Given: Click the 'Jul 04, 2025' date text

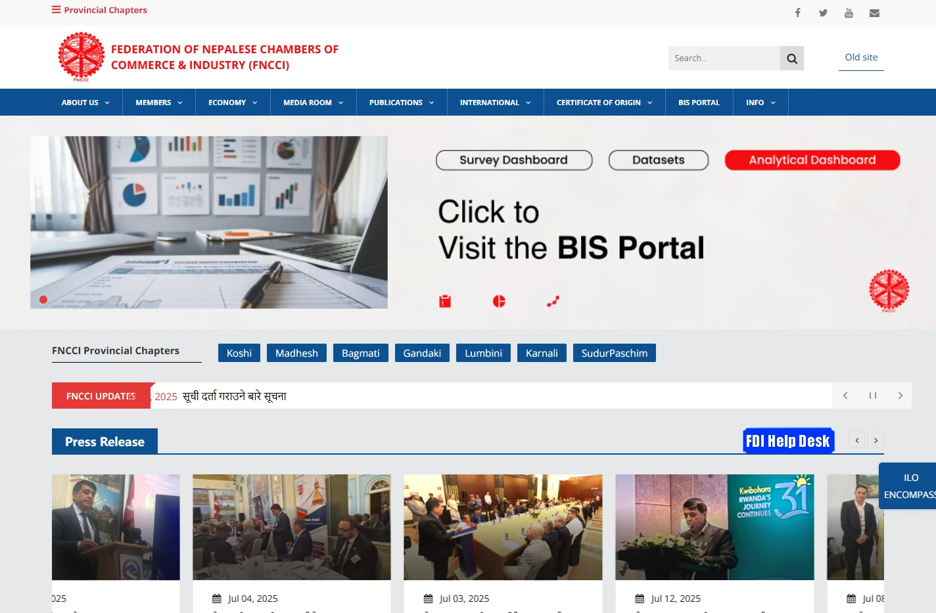Looking at the screenshot, I should pos(253,599).
